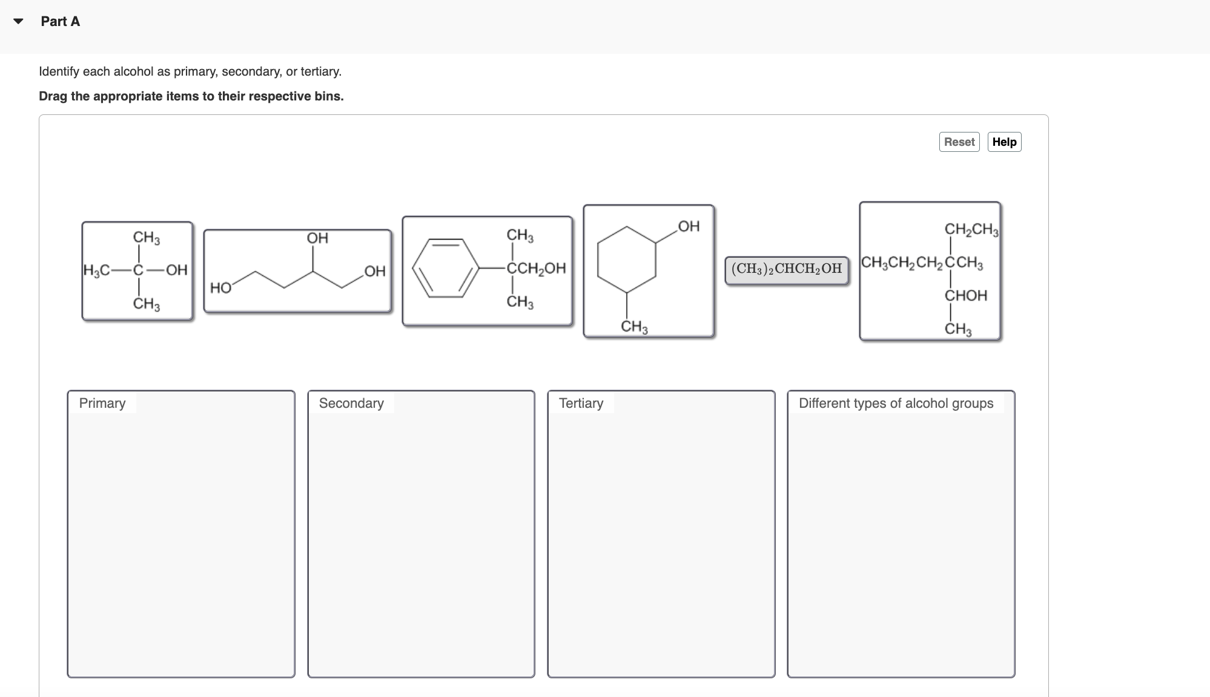Screen dimensions: 1210x697
Task: Select the (CH3)2CHCH2OH formula tile
Action: pyautogui.click(x=787, y=268)
